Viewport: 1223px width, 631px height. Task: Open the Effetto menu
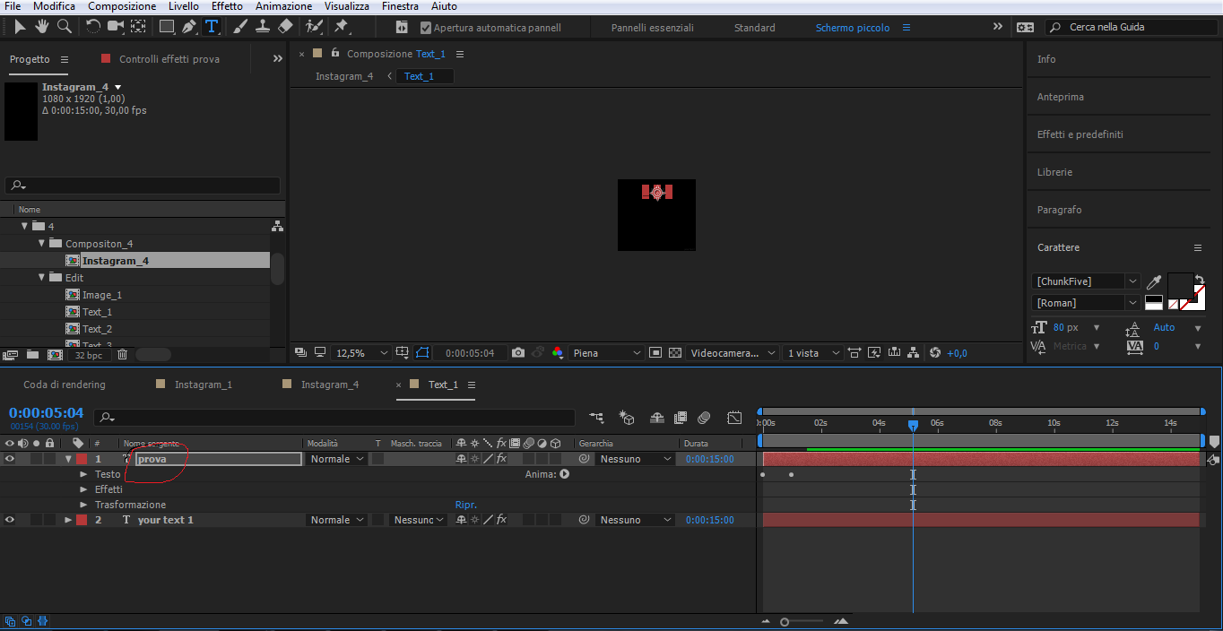tap(227, 6)
